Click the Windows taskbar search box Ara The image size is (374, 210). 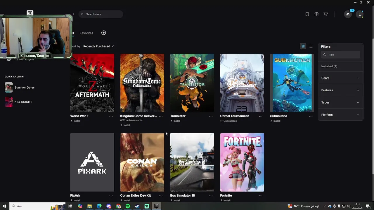click(x=37, y=206)
